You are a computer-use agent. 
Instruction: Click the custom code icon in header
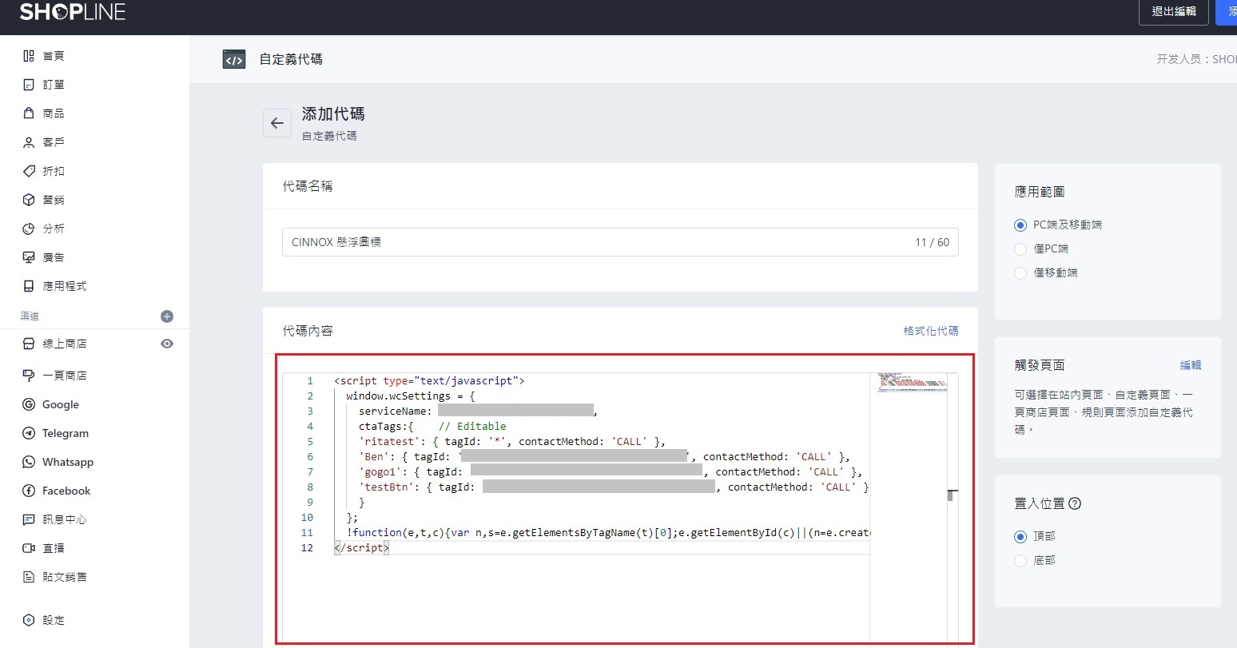click(234, 59)
